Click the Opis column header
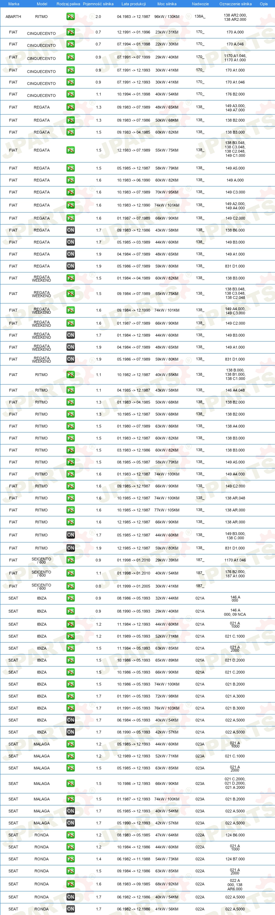 click(x=264, y=4)
